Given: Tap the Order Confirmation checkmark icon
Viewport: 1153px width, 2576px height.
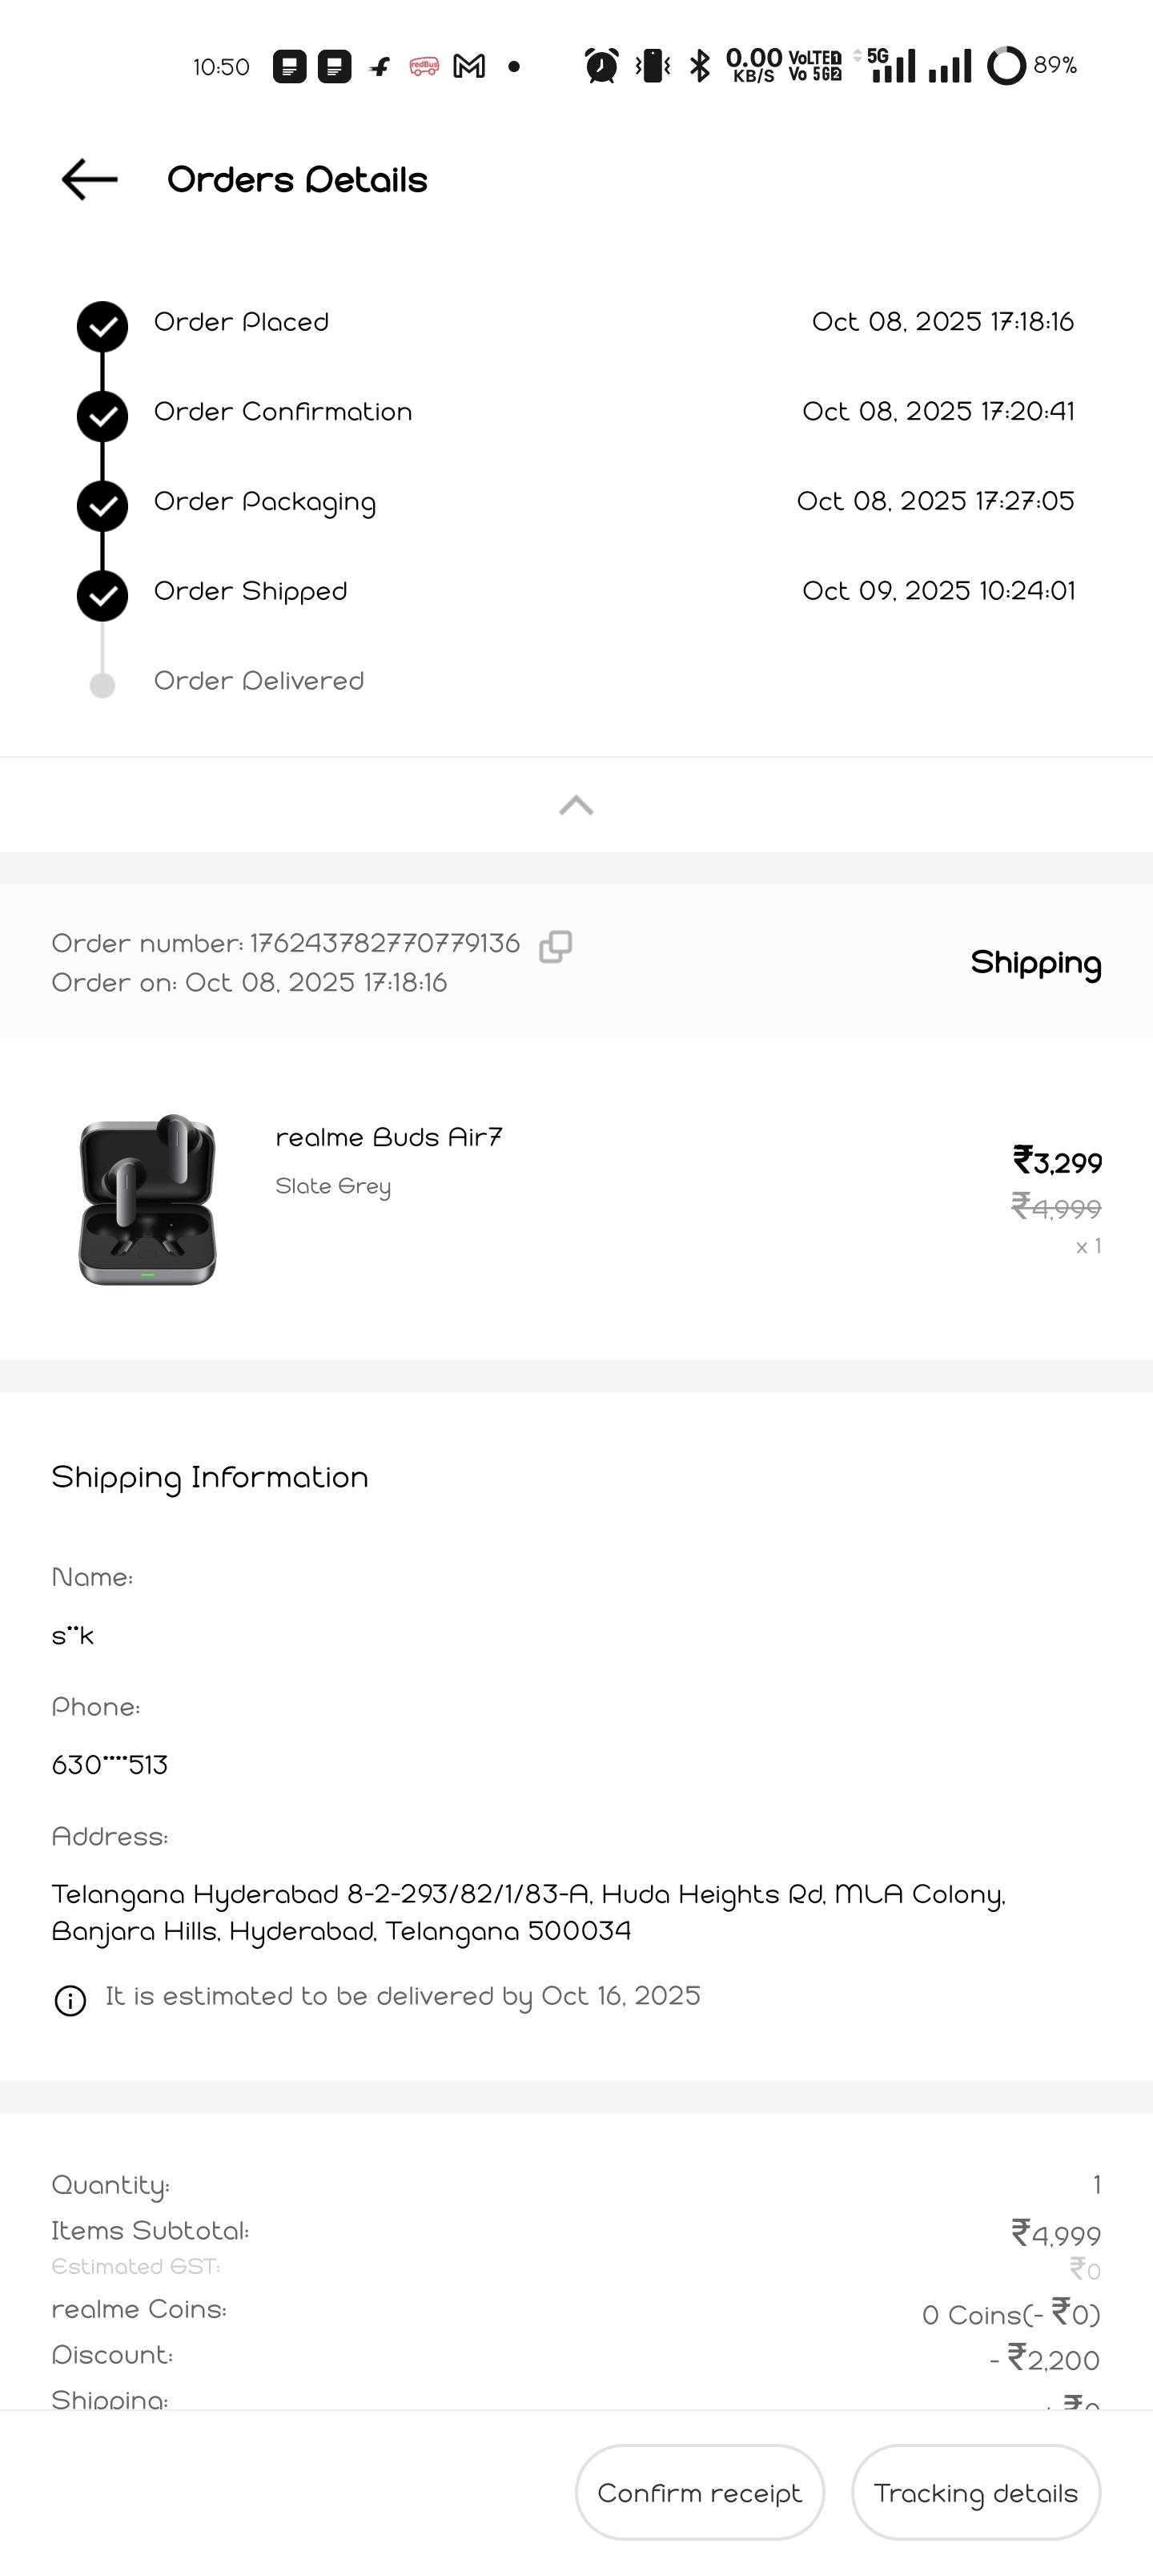Looking at the screenshot, I should pyautogui.click(x=102, y=416).
